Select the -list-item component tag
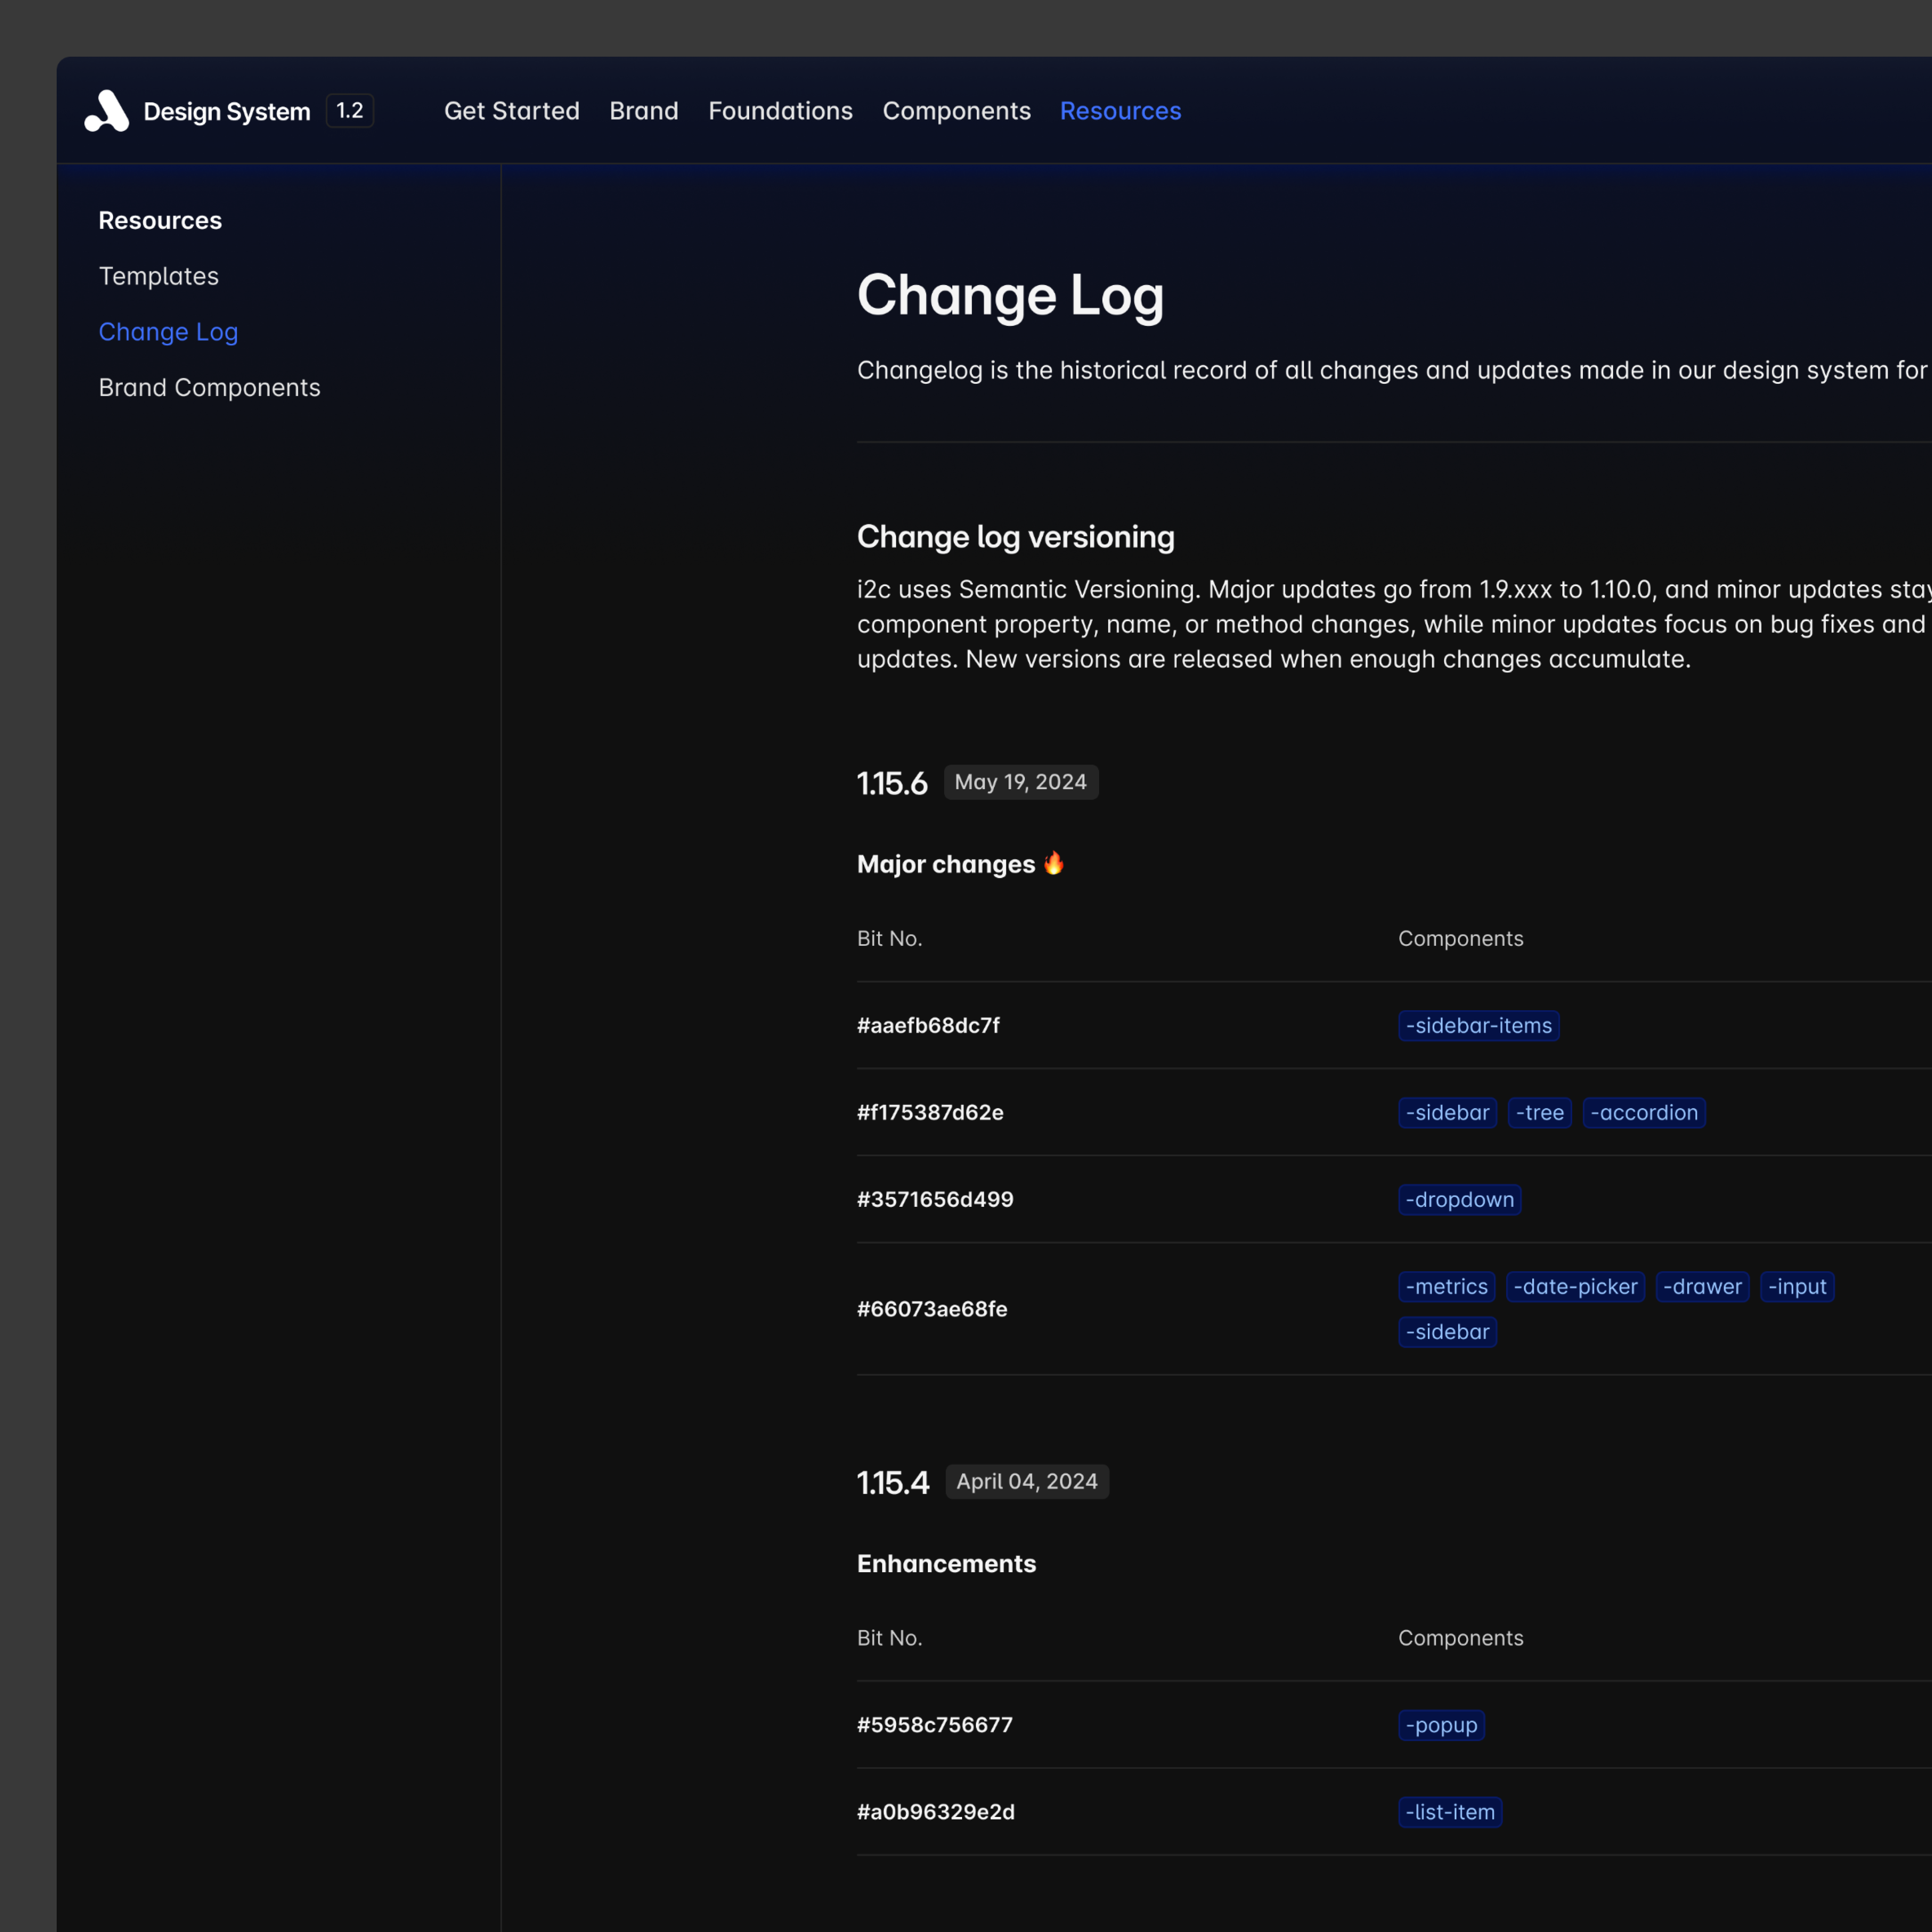1932x1932 pixels. [x=1450, y=1812]
